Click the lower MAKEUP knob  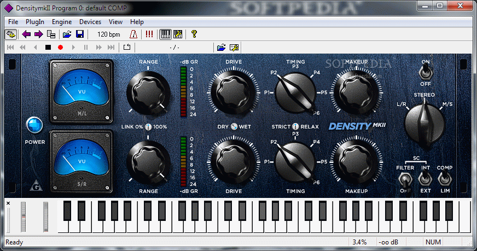click(x=356, y=162)
